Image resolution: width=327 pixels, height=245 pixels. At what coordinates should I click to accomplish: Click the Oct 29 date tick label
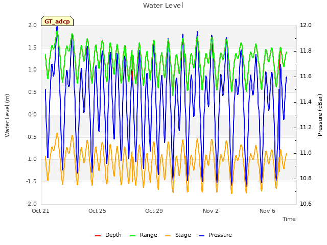[154, 211]
